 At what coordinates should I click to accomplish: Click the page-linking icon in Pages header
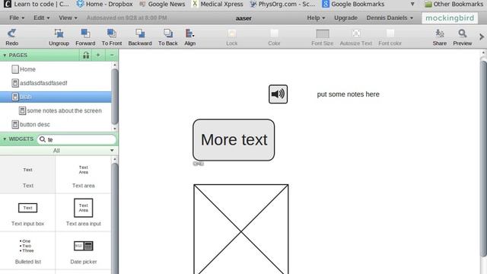click(86, 56)
